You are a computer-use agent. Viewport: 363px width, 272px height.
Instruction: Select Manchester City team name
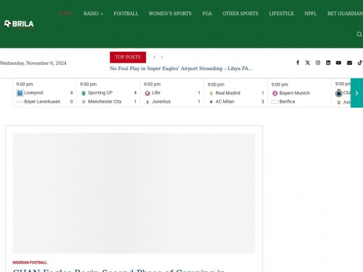tap(105, 102)
